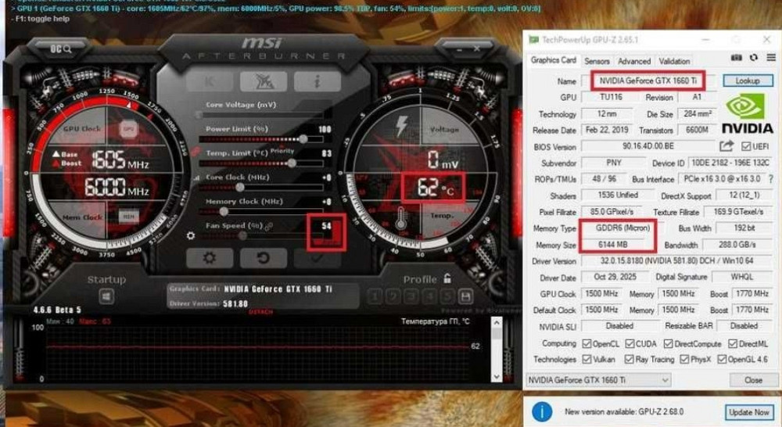Click the GPU-Z refresh icon
The image size is (782, 427).
click(754, 58)
